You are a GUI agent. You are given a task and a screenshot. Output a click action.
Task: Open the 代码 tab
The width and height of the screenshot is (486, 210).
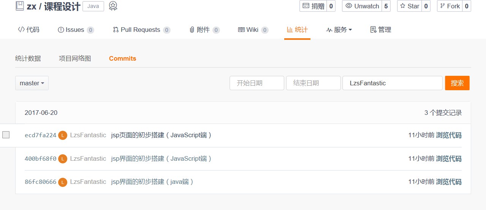[28, 30]
